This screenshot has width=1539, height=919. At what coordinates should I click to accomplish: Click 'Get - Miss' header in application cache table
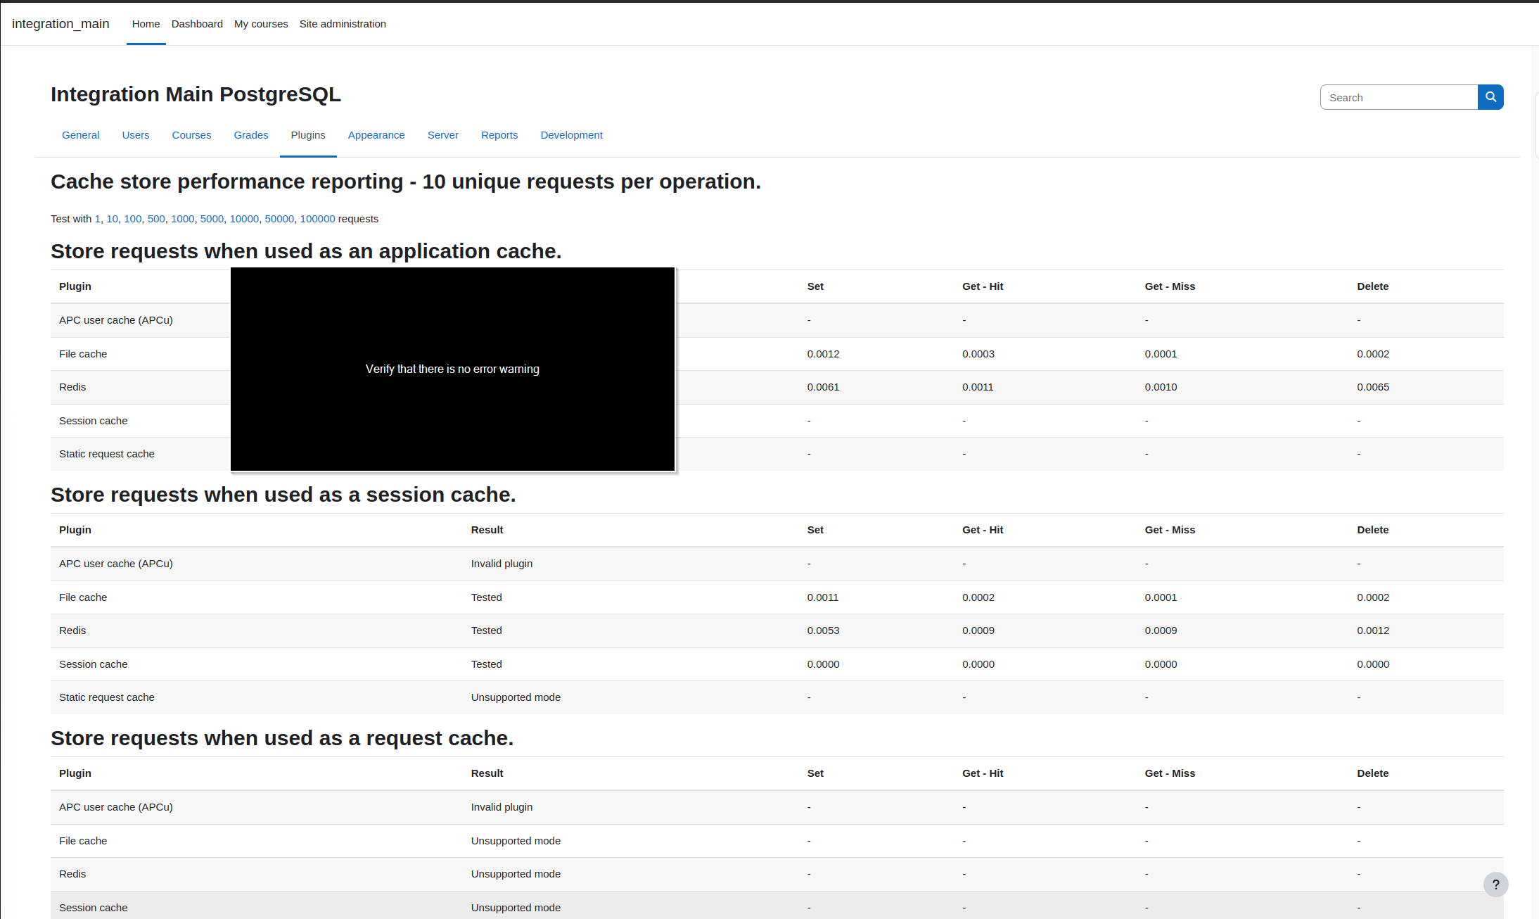coord(1170,286)
